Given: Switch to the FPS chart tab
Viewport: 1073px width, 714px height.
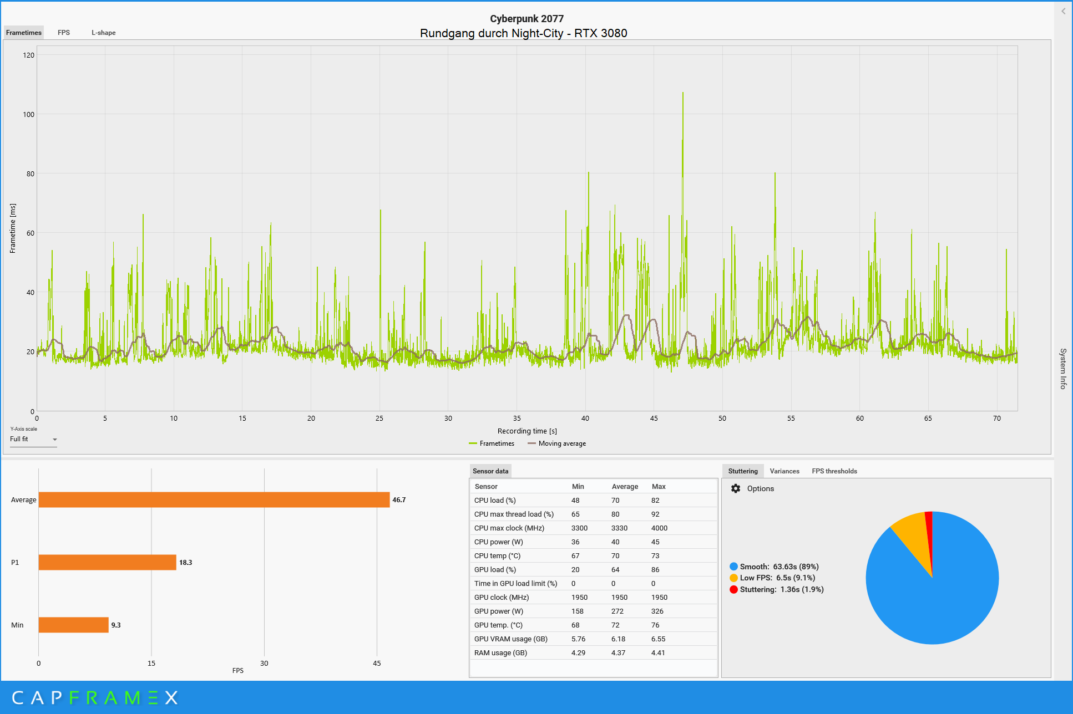Looking at the screenshot, I should pos(64,33).
